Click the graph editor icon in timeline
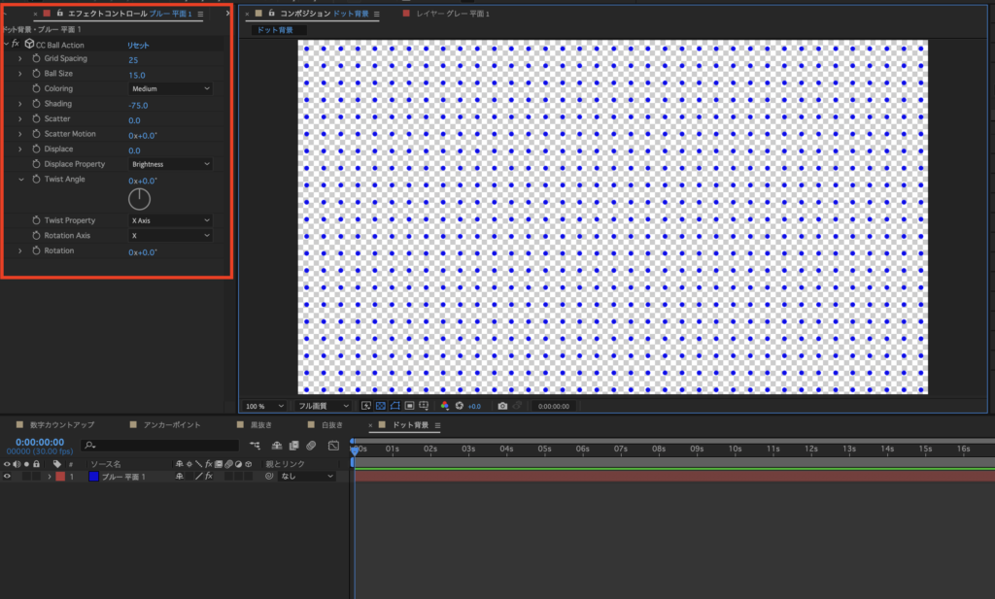Viewport: 995px width, 599px height. (333, 446)
